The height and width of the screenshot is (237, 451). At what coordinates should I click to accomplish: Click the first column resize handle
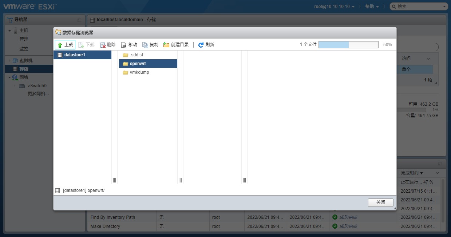coord(114,180)
